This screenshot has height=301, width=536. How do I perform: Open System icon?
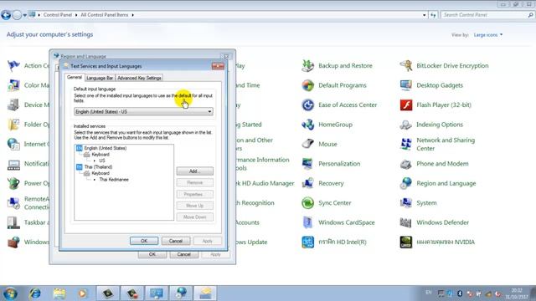[x=405, y=202]
